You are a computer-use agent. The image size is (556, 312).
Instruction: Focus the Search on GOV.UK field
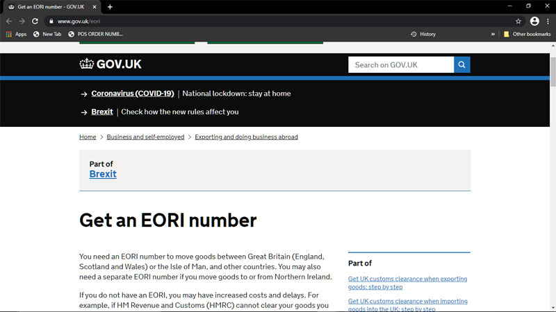point(401,65)
